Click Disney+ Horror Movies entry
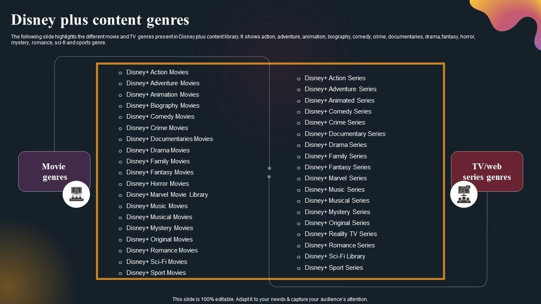This screenshot has width=541, height=304. [x=157, y=184]
